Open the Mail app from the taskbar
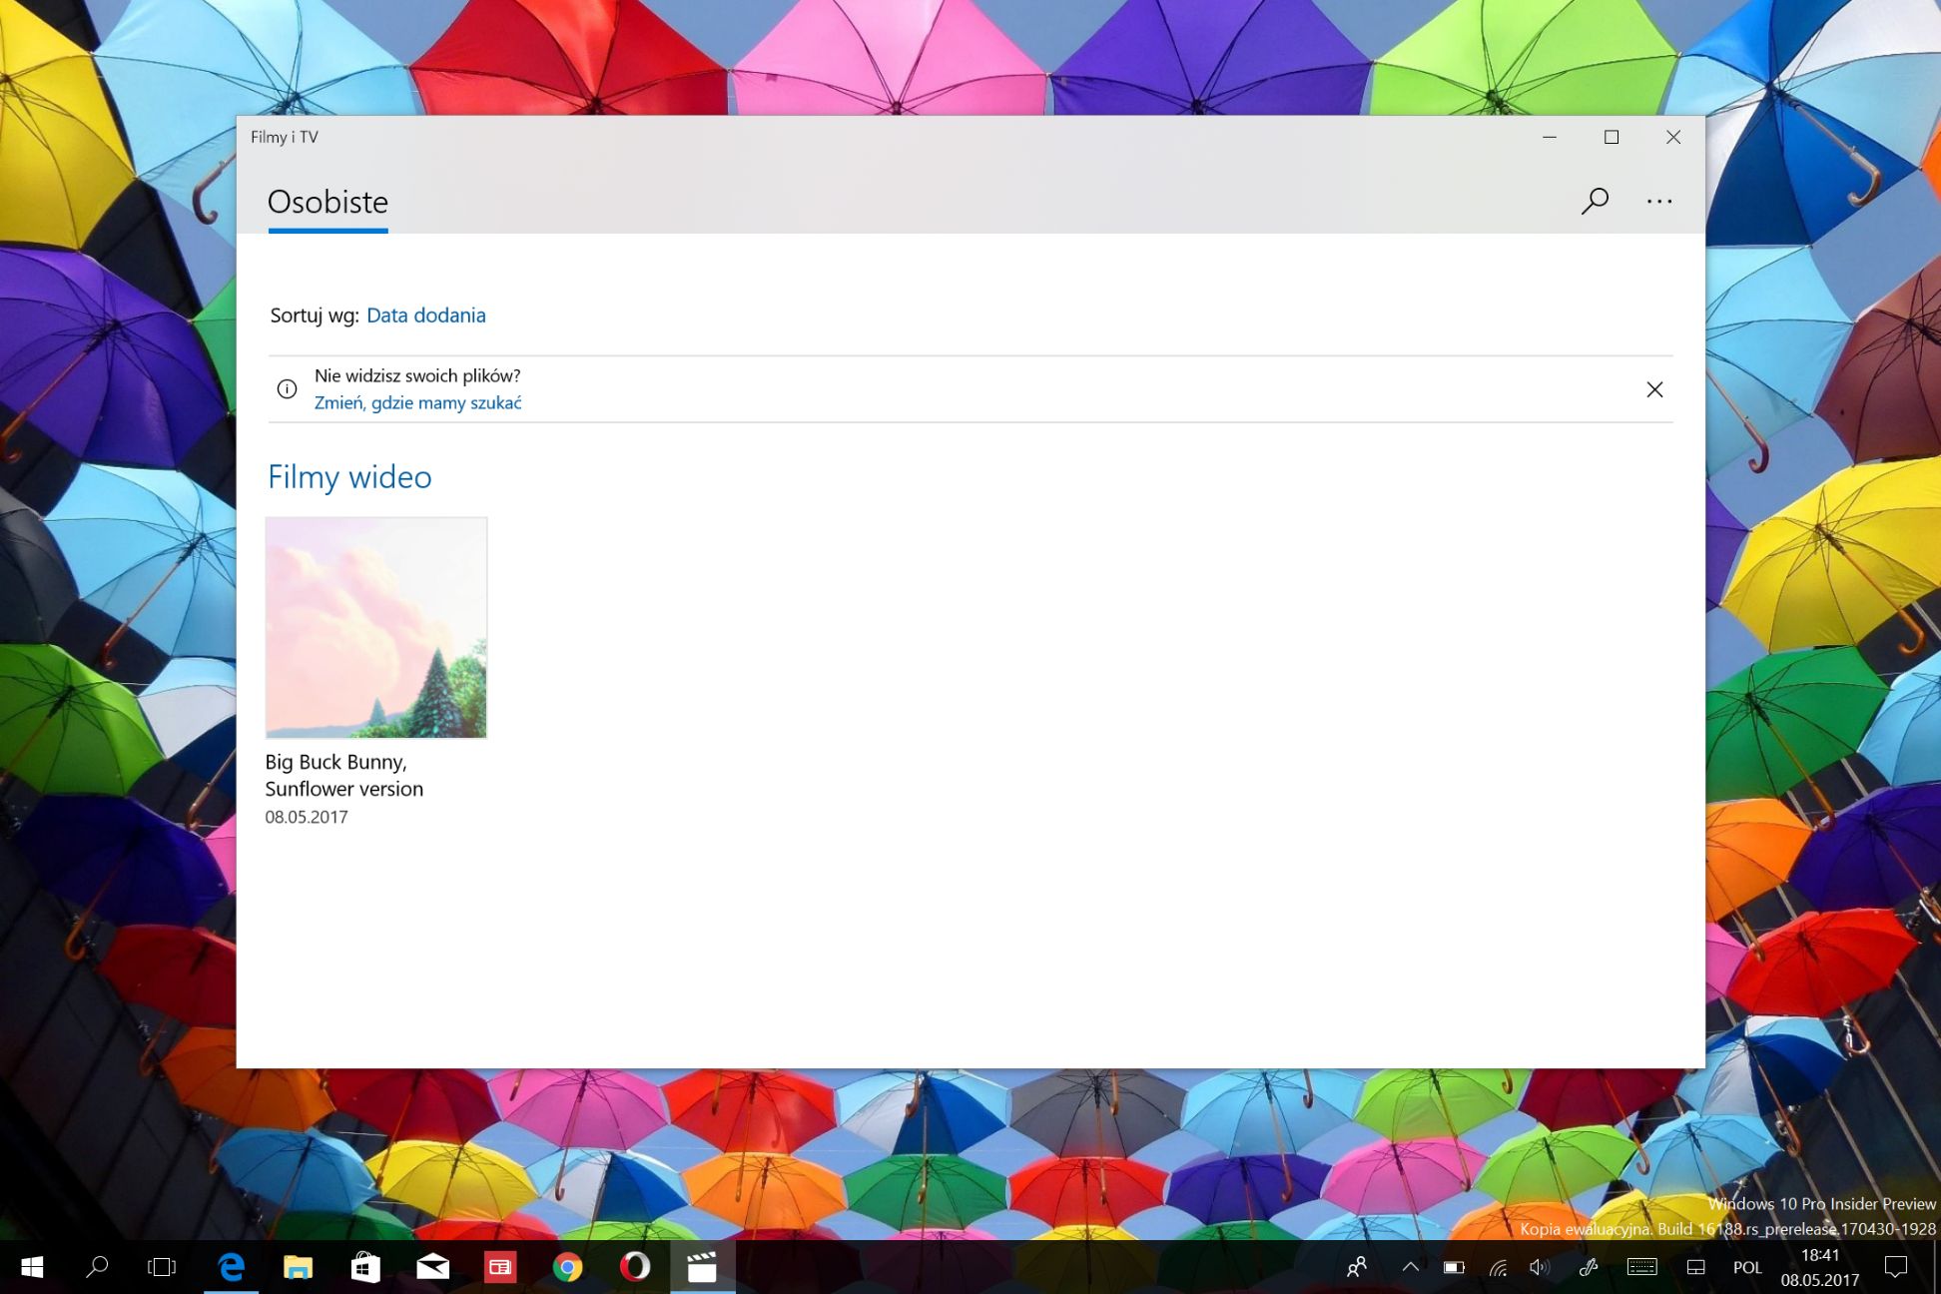Image resolution: width=1941 pixels, height=1294 pixels. (432, 1267)
